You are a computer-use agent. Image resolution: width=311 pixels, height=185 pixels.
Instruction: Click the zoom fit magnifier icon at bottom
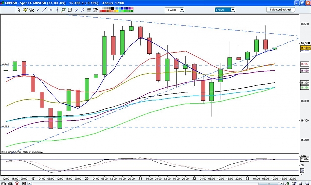click(294, 183)
